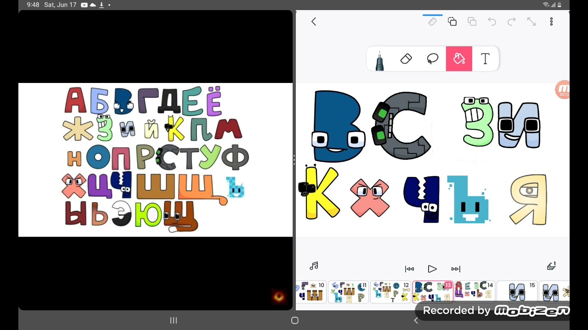Jump to the last frame

click(x=455, y=269)
